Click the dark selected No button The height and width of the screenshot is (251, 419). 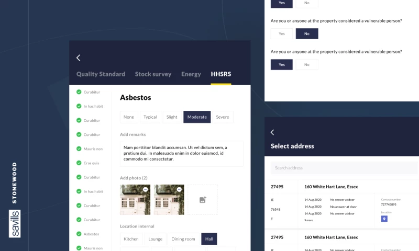coord(307,33)
